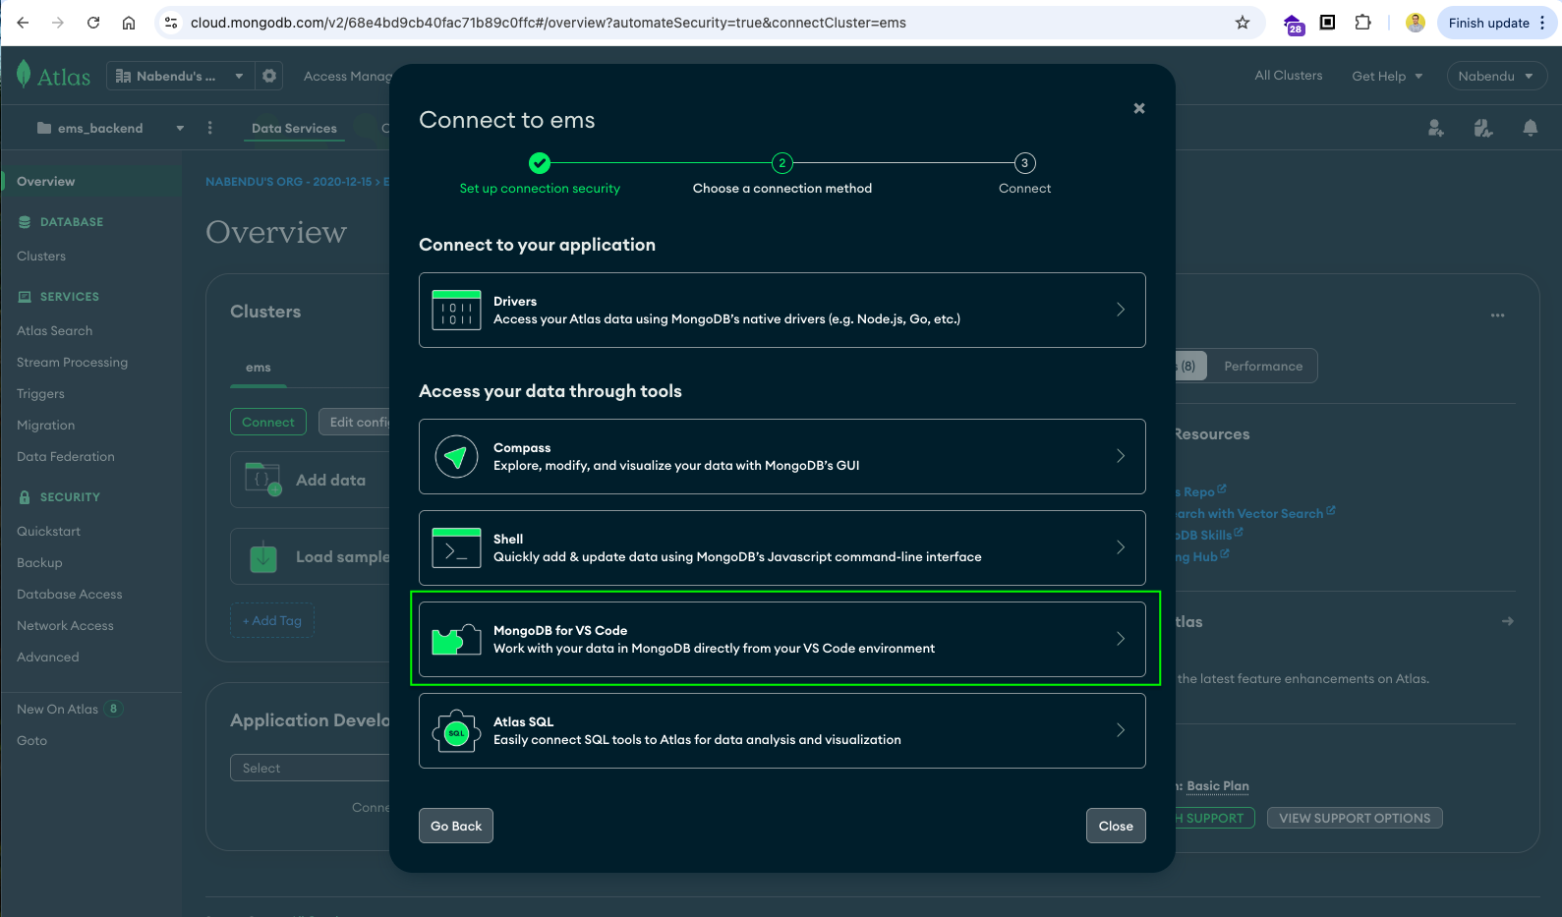Open Nabendu user account dropdown
The width and height of the screenshot is (1562, 917).
click(1496, 76)
